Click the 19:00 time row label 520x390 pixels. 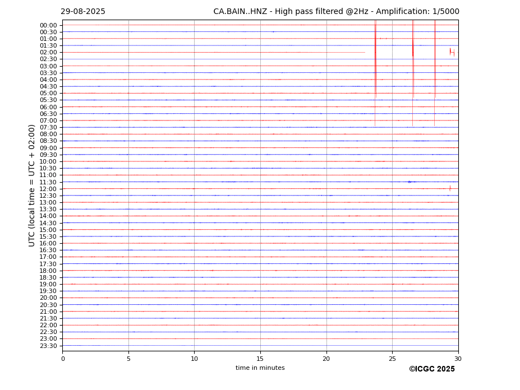click(x=48, y=284)
